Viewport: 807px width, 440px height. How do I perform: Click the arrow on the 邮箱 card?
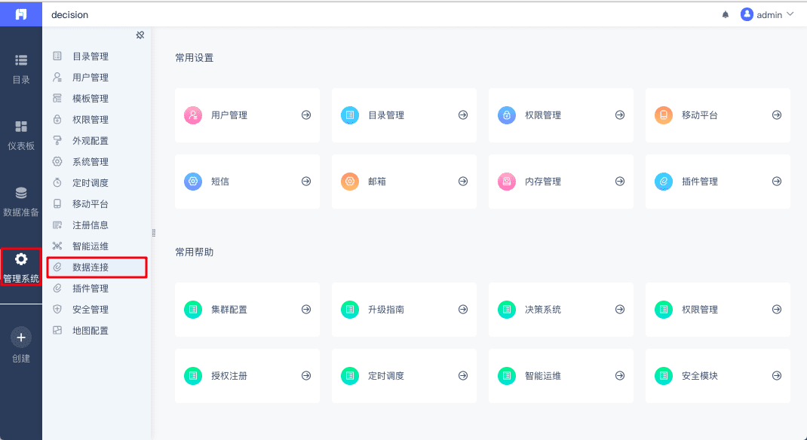[x=463, y=182]
